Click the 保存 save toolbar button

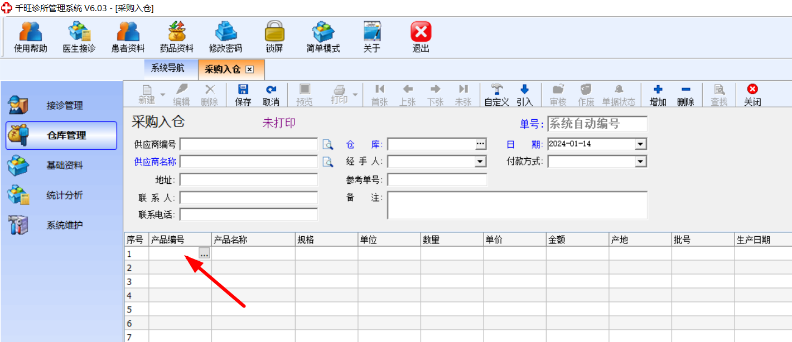point(243,95)
